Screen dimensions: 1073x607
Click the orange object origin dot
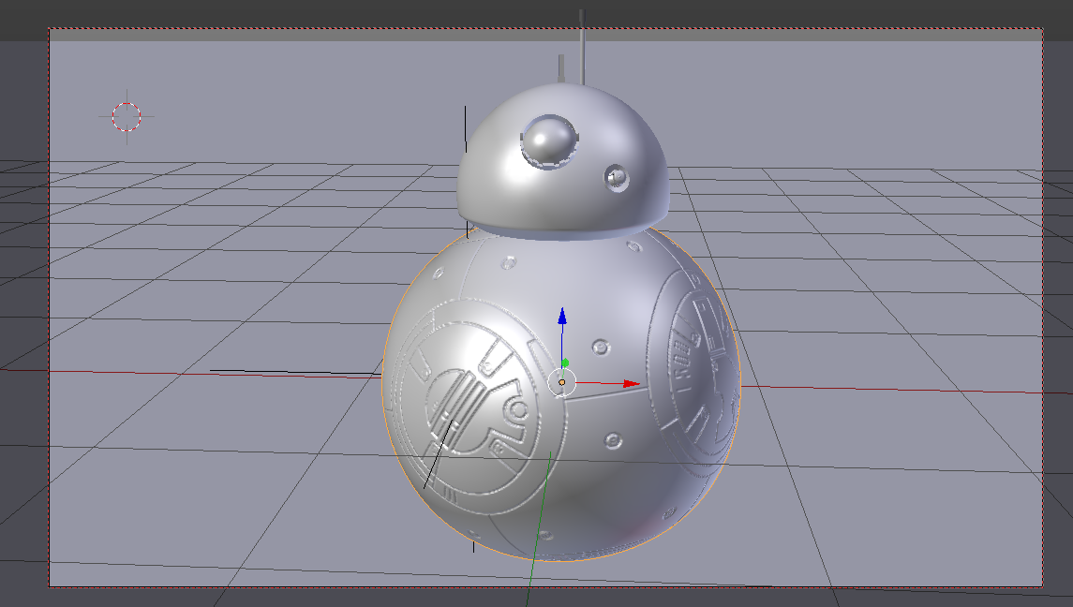(x=561, y=383)
